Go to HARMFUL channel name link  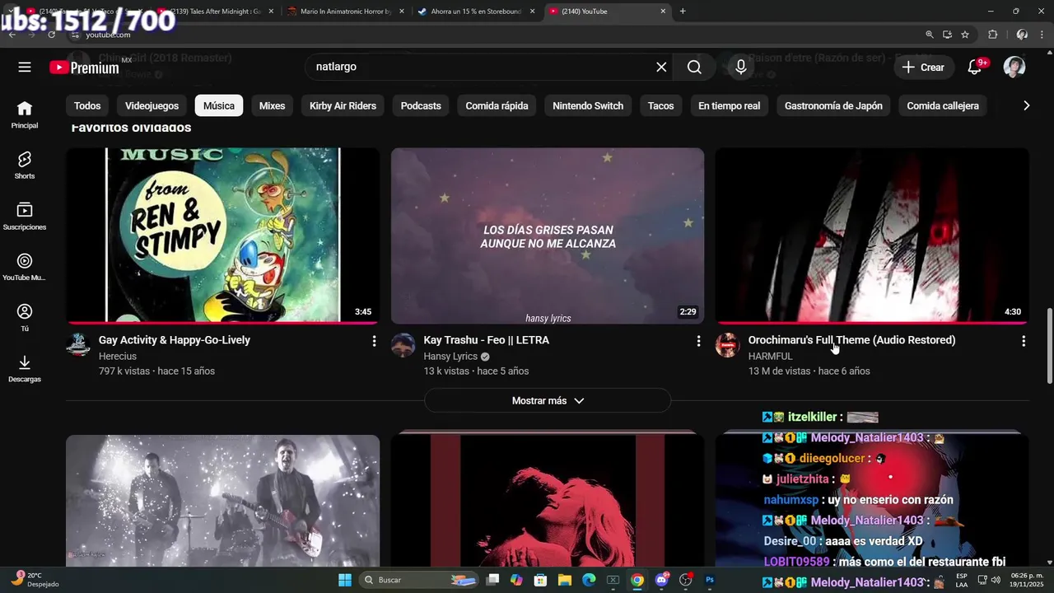[x=770, y=357]
